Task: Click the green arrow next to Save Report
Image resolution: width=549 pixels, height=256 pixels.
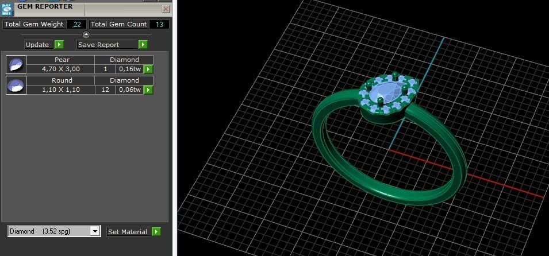Action: (143, 45)
